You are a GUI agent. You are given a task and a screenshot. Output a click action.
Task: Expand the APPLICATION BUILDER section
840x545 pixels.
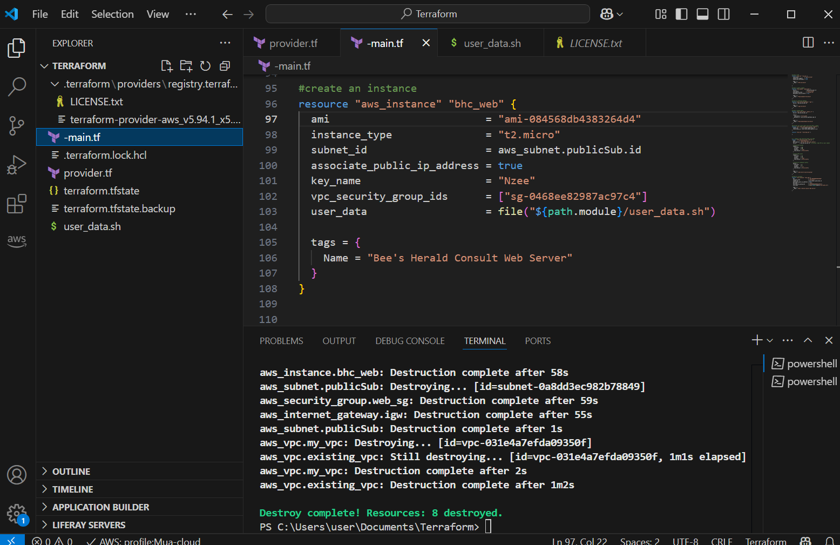[139, 507]
